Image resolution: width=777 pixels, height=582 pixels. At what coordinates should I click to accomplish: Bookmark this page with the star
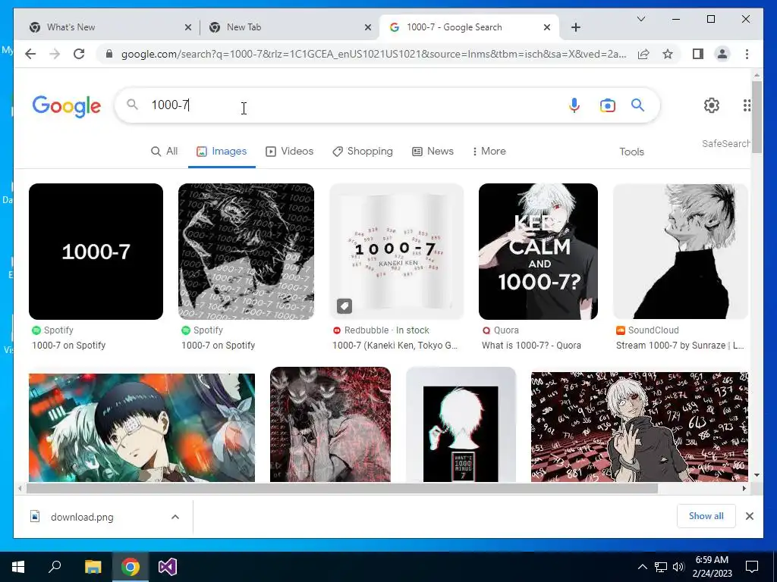(x=668, y=54)
